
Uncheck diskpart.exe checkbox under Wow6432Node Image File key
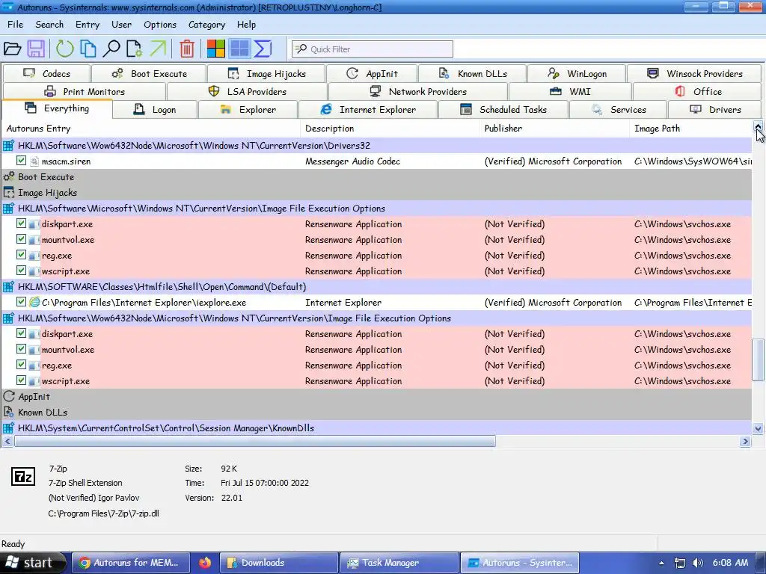(x=21, y=333)
